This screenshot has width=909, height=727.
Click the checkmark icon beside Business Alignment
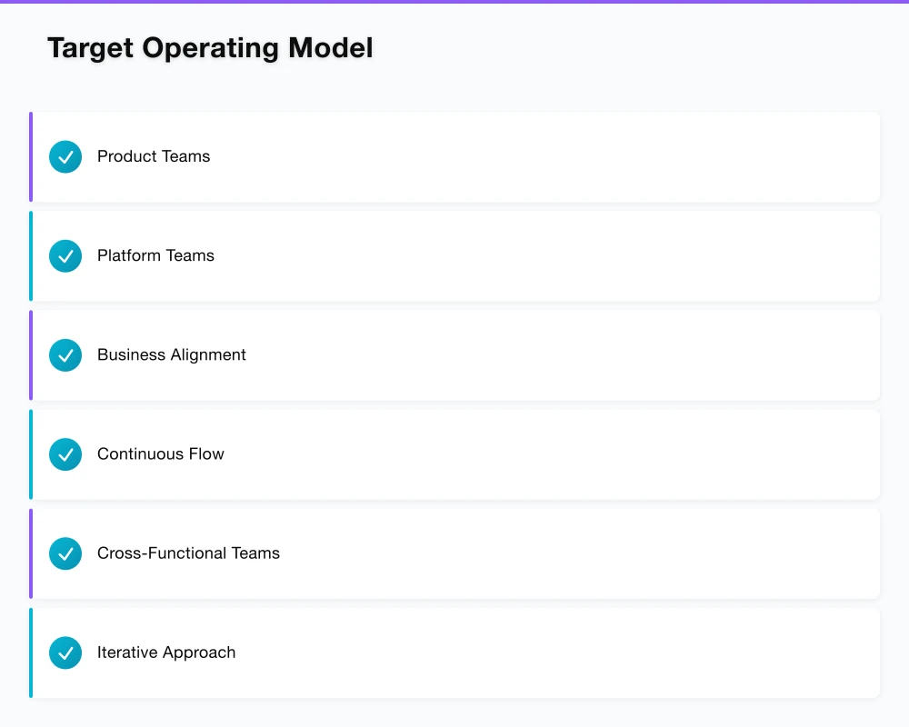click(65, 354)
